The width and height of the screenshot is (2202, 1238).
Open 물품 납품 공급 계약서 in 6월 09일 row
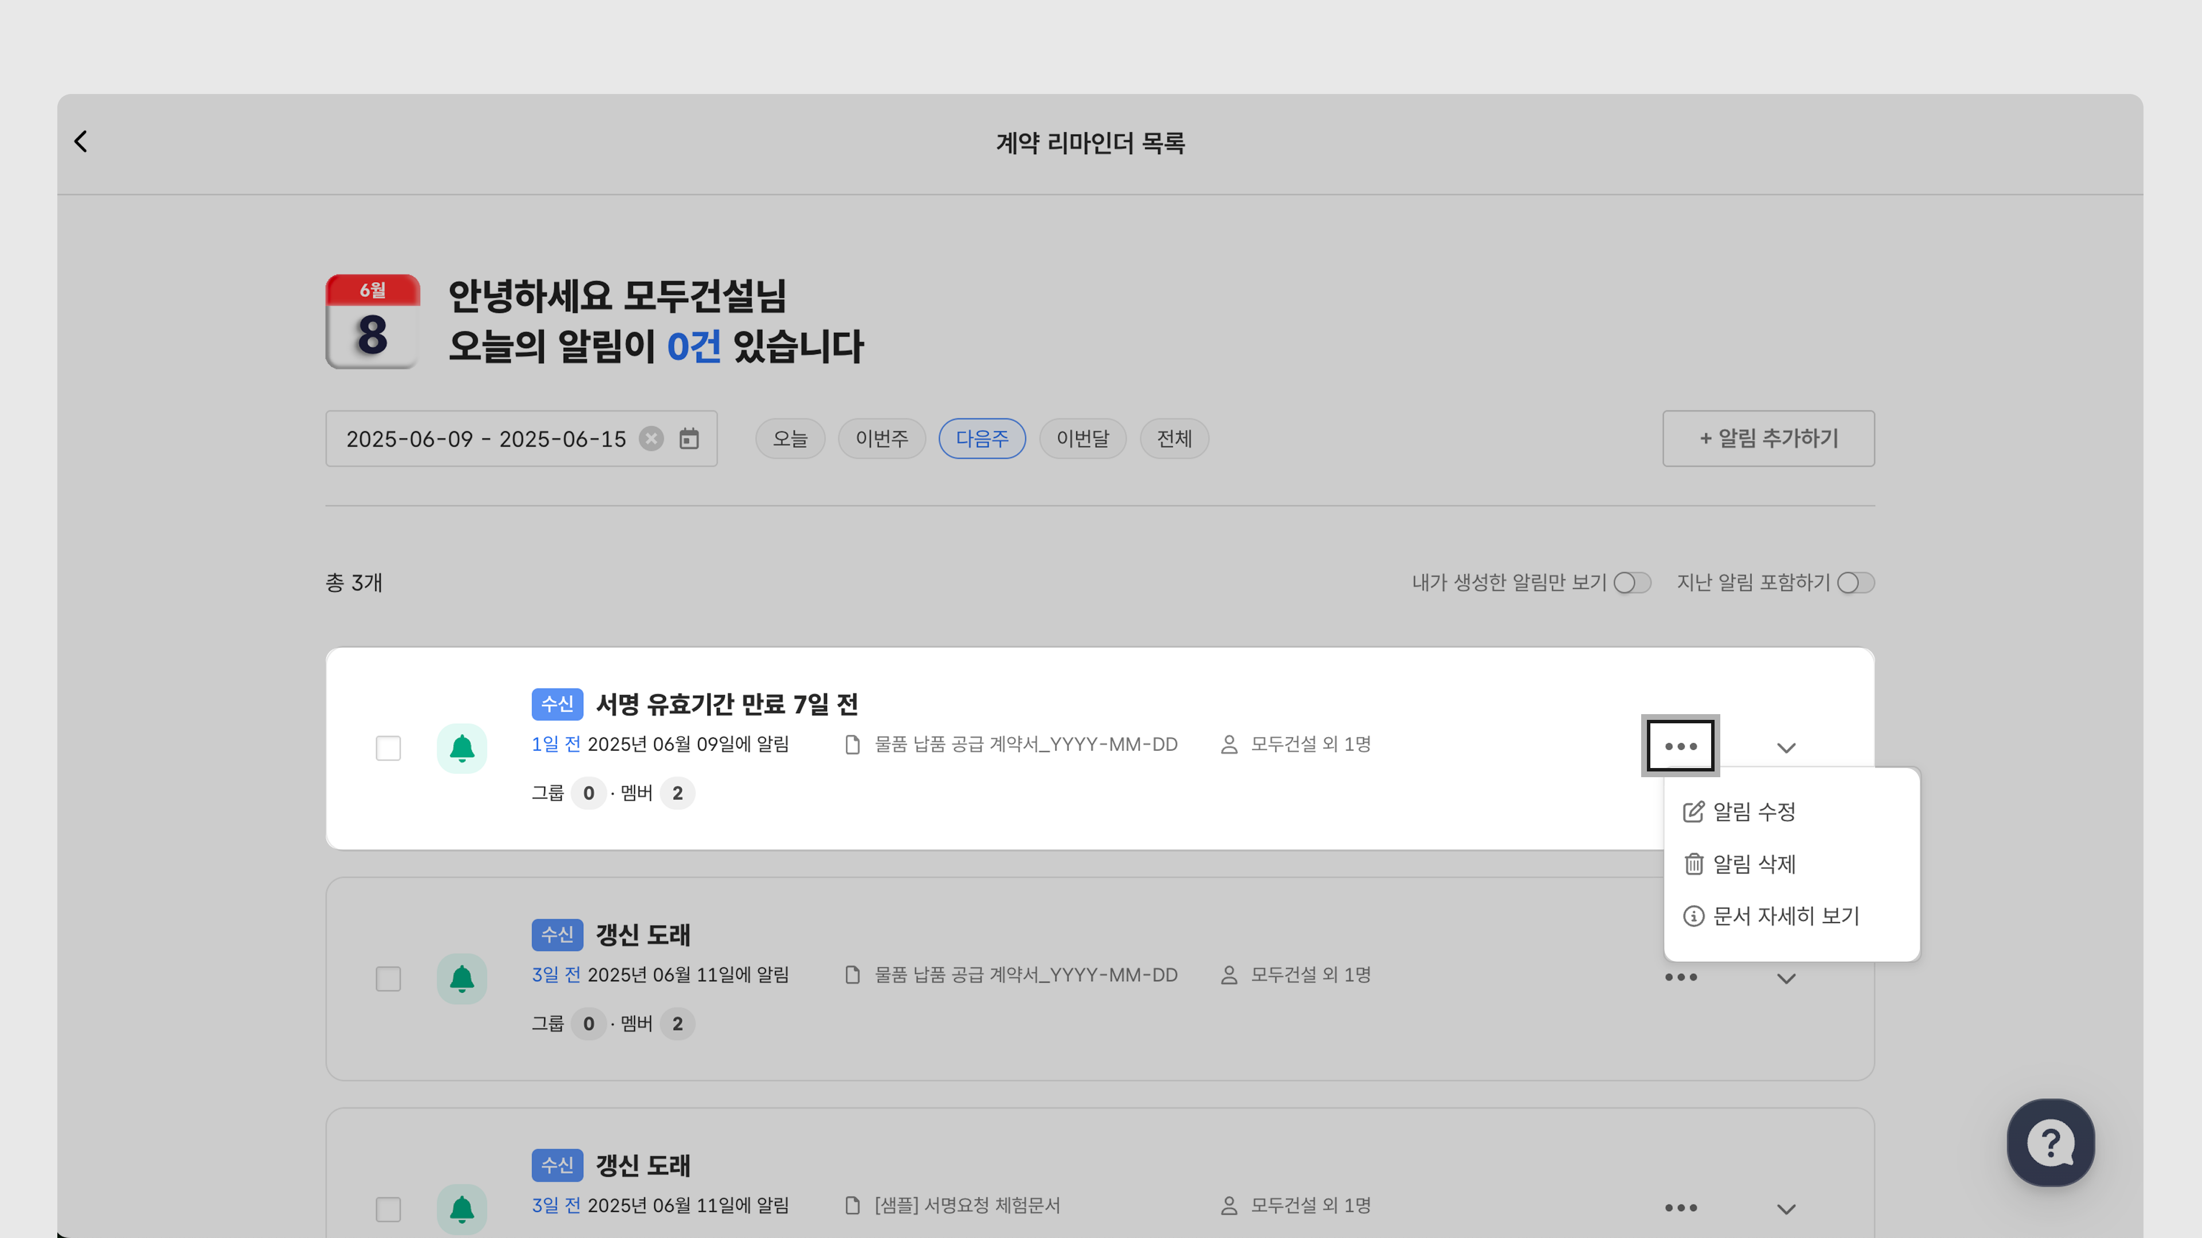(x=1026, y=745)
